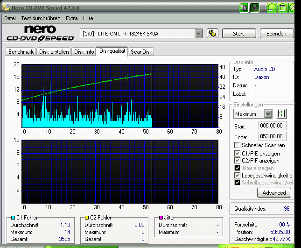Switch to the Disk erstellen tab
The height and width of the screenshot is (248, 301).
click(54, 52)
